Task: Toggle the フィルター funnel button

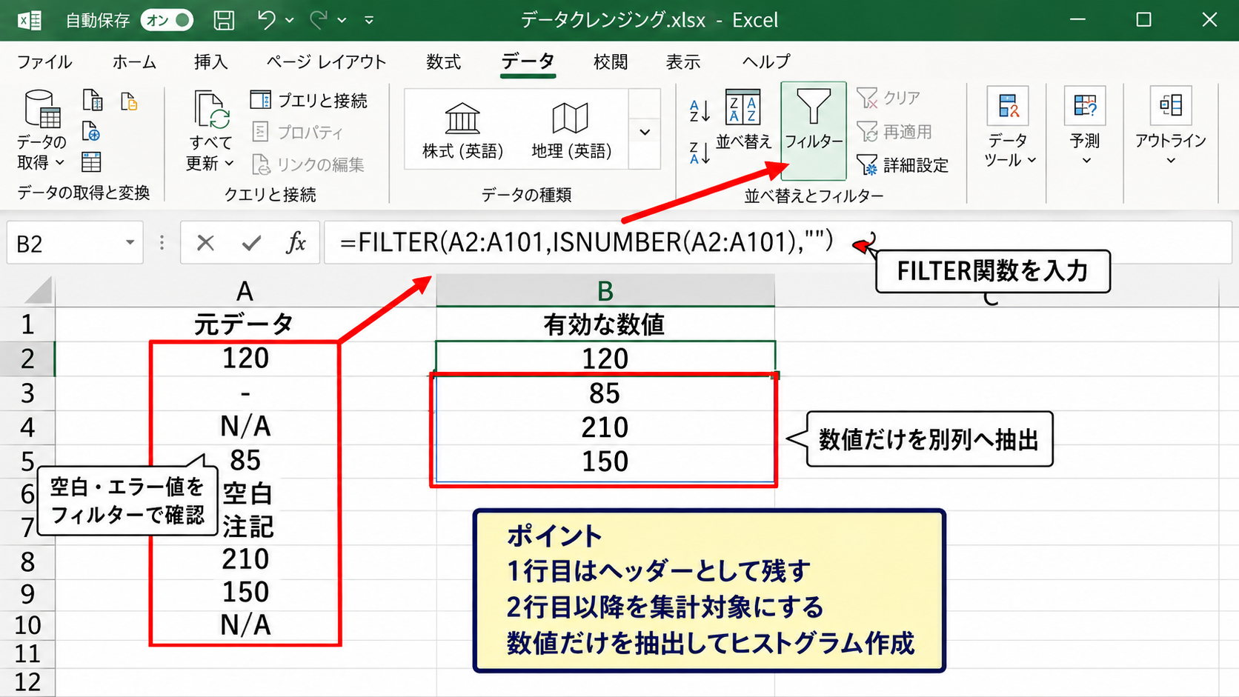Action: coord(814,130)
